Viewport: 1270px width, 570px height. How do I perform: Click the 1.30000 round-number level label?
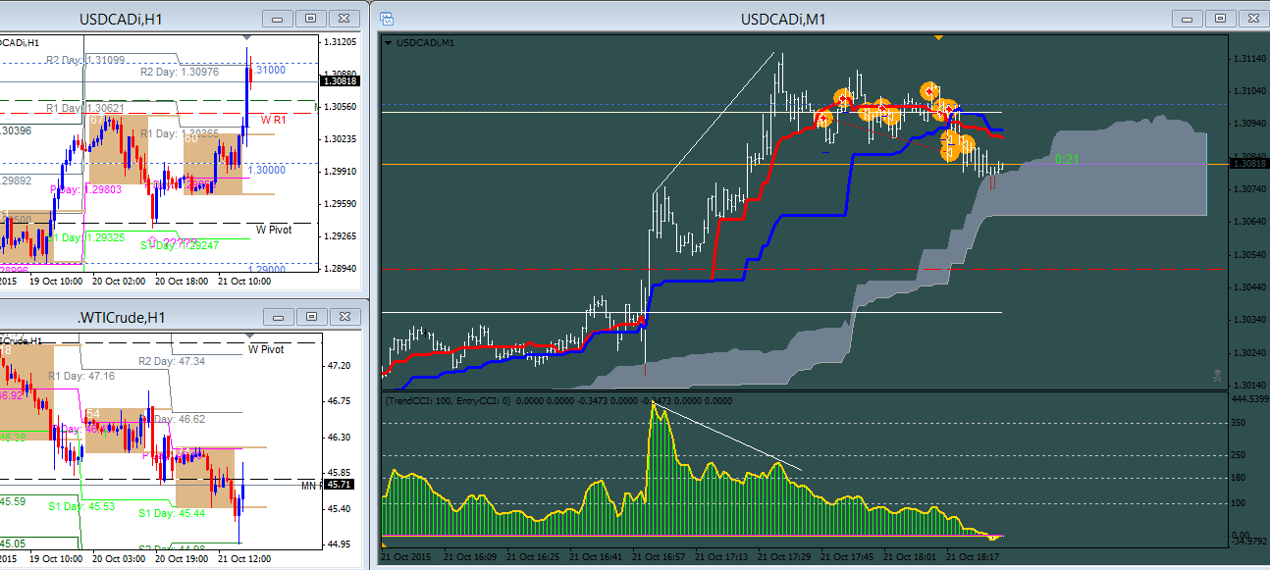(x=266, y=170)
